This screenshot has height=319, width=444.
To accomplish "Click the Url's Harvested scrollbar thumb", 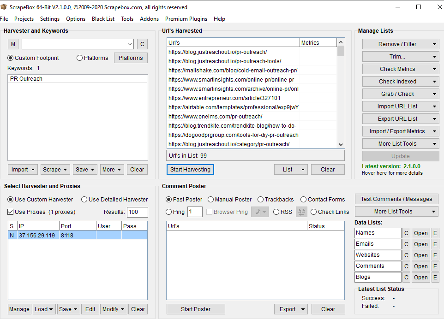I will pyautogui.click(x=341, y=51).
